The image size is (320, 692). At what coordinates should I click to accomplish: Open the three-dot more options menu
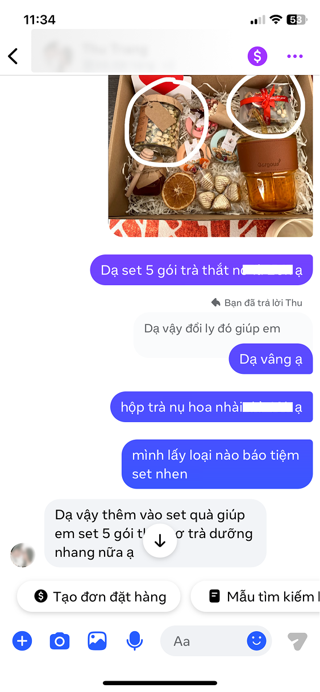295,56
